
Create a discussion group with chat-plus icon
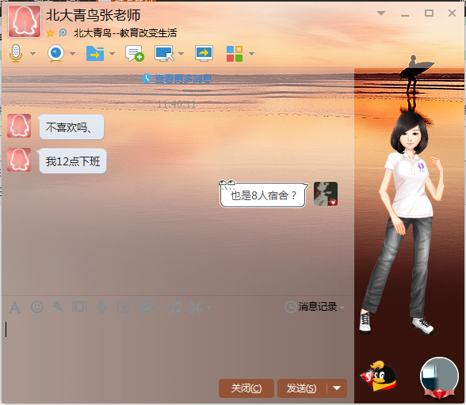click(x=135, y=54)
